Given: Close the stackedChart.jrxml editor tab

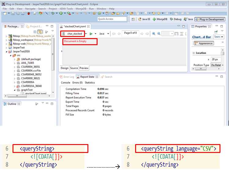Looking at the screenshot, I should click(x=88, y=27).
